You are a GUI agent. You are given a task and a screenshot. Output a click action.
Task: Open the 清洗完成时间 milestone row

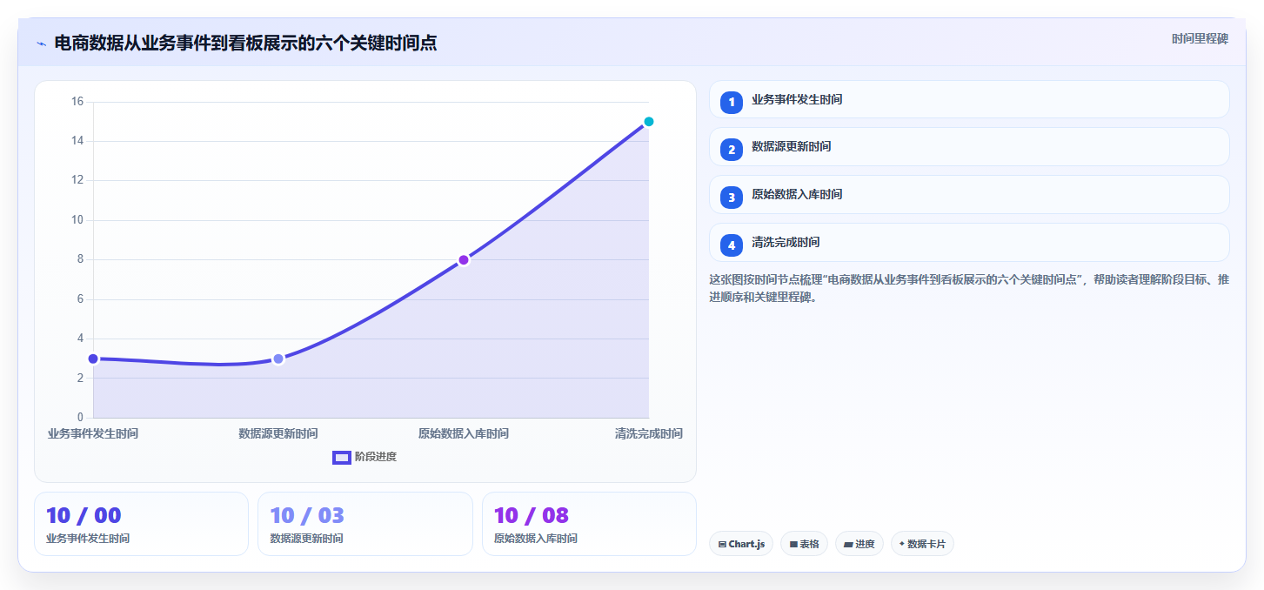(969, 243)
